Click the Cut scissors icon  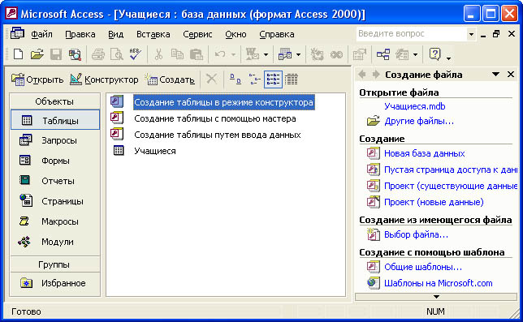pyautogui.click(x=159, y=54)
